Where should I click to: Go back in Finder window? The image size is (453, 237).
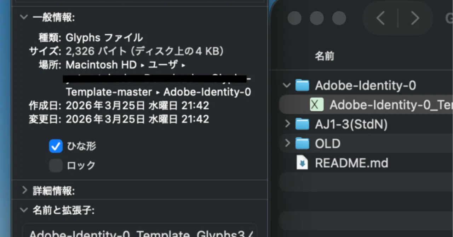380,18
